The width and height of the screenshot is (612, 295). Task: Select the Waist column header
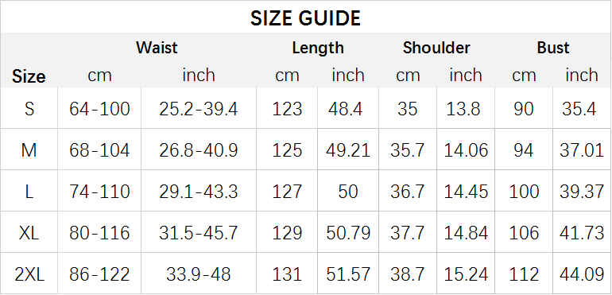click(x=157, y=48)
